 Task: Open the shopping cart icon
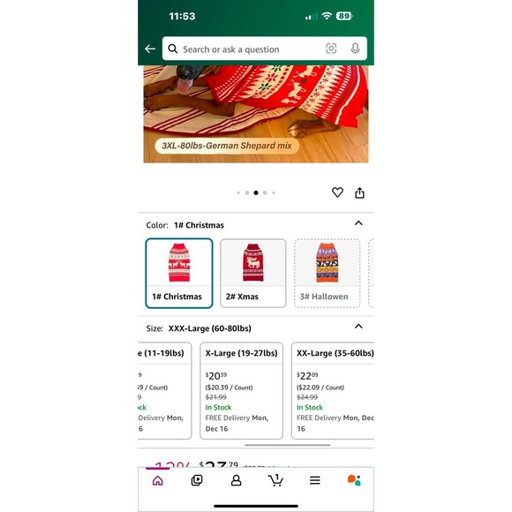(x=275, y=480)
